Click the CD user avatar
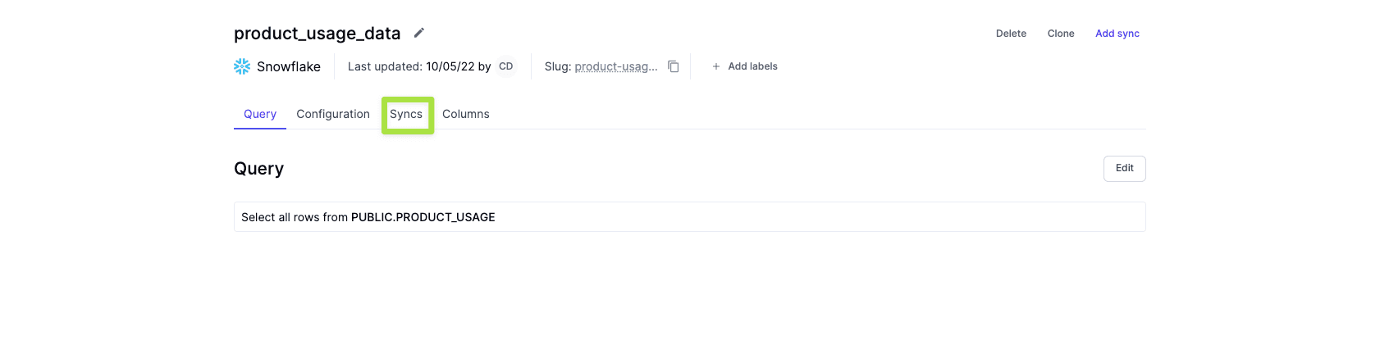Screen dimensions: 1380x363 tap(506, 66)
